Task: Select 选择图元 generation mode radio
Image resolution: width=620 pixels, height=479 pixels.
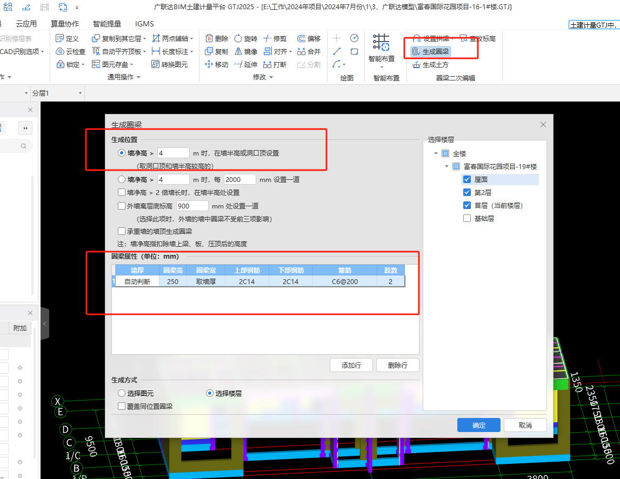Action: click(x=122, y=393)
